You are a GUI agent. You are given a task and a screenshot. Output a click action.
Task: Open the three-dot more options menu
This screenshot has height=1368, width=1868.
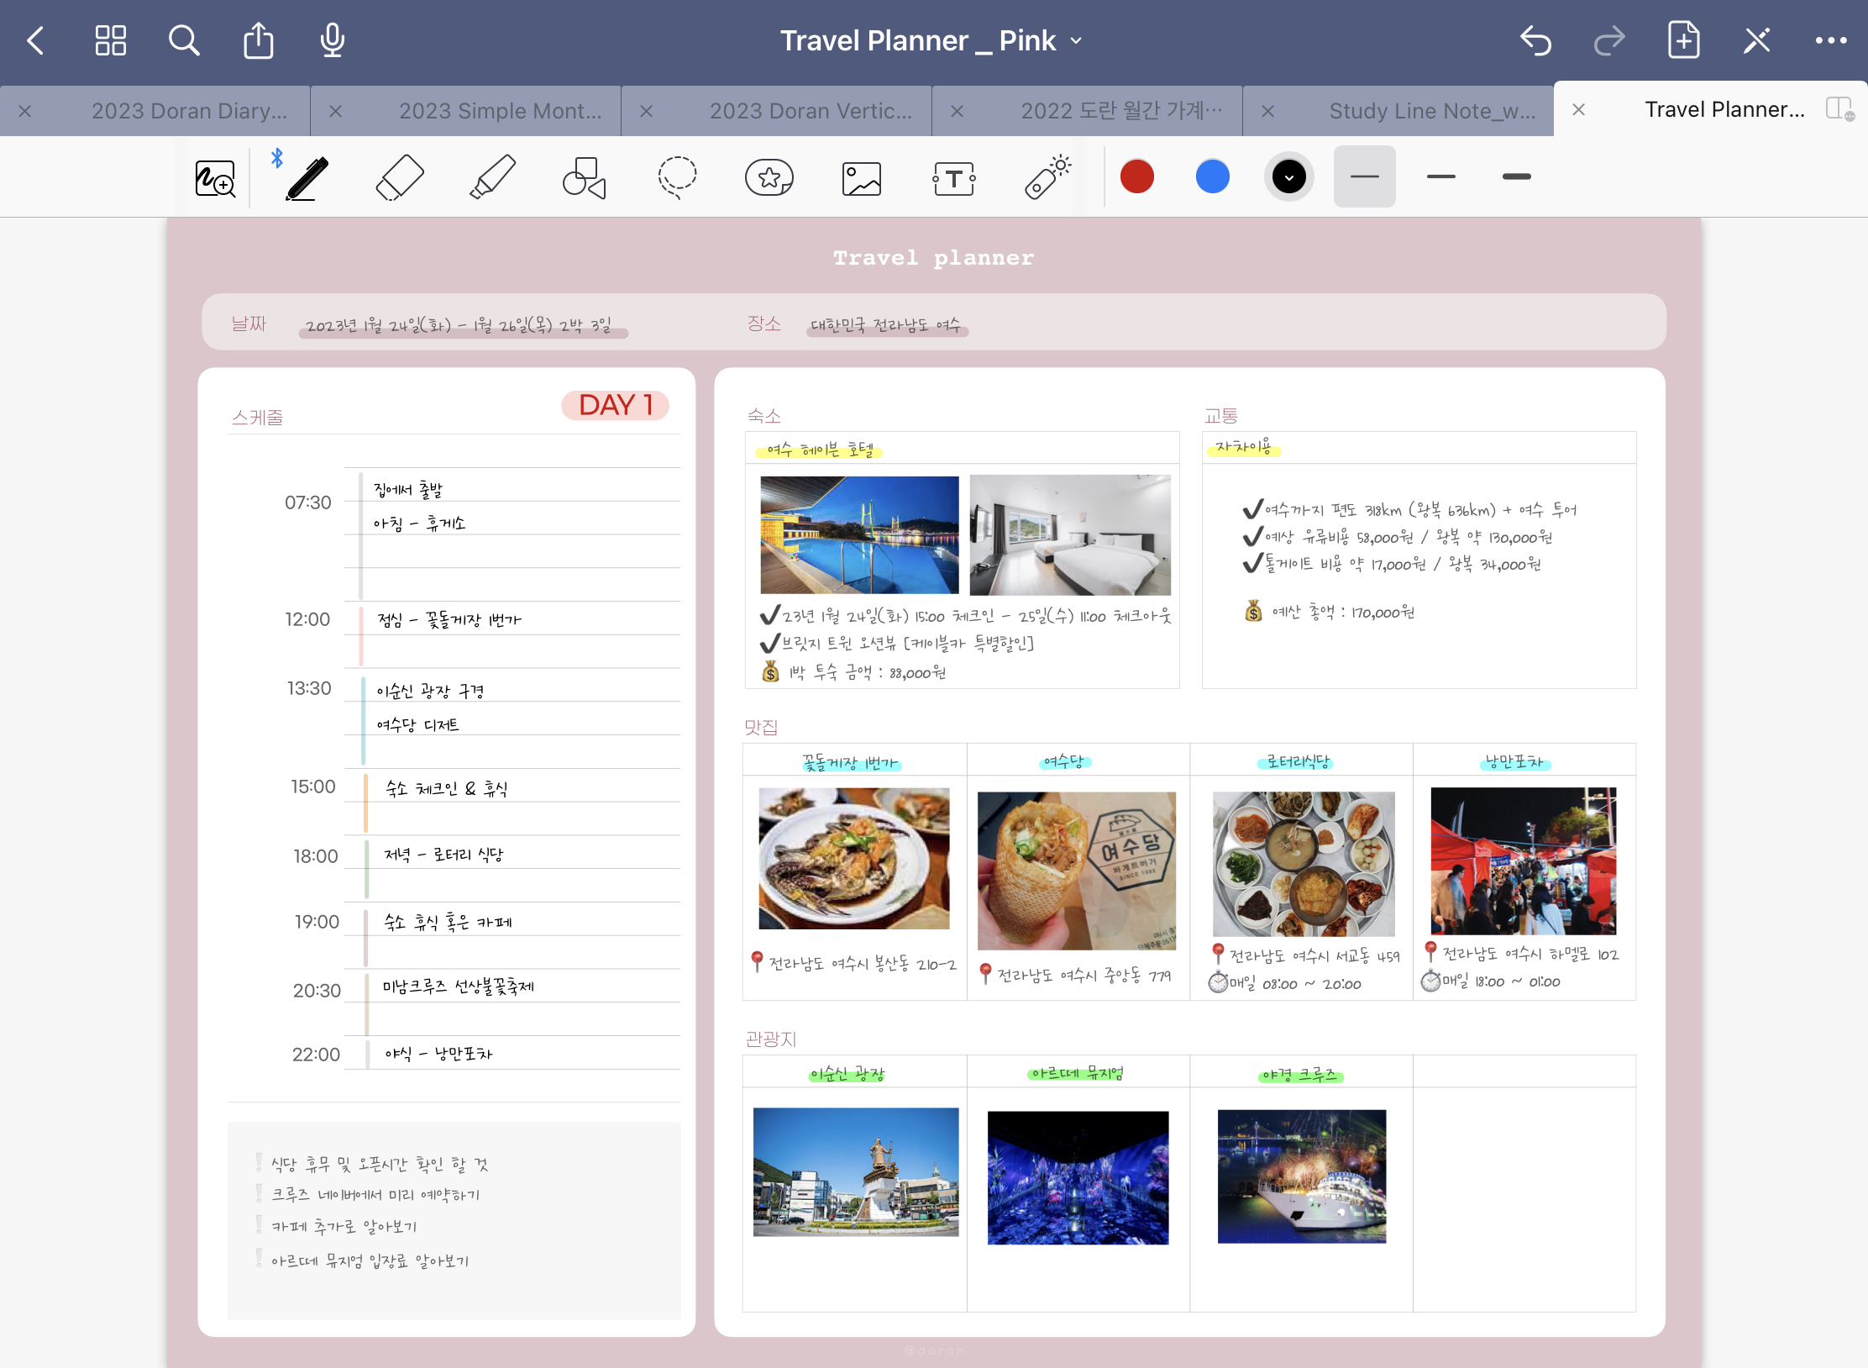click(x=1830, y=40)
